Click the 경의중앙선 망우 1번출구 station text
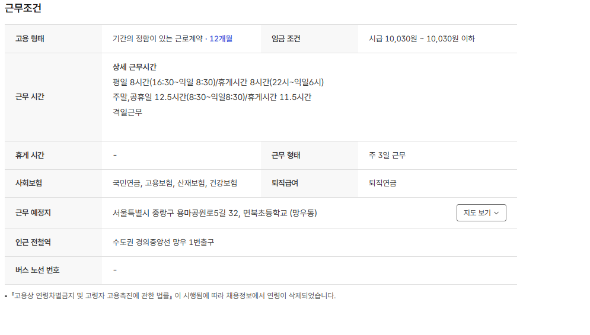This screenshot has height=335, width=590. click(163, 243)
